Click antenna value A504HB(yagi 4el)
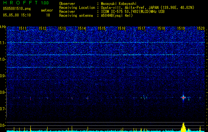The image size is (208, 132). 117,16
